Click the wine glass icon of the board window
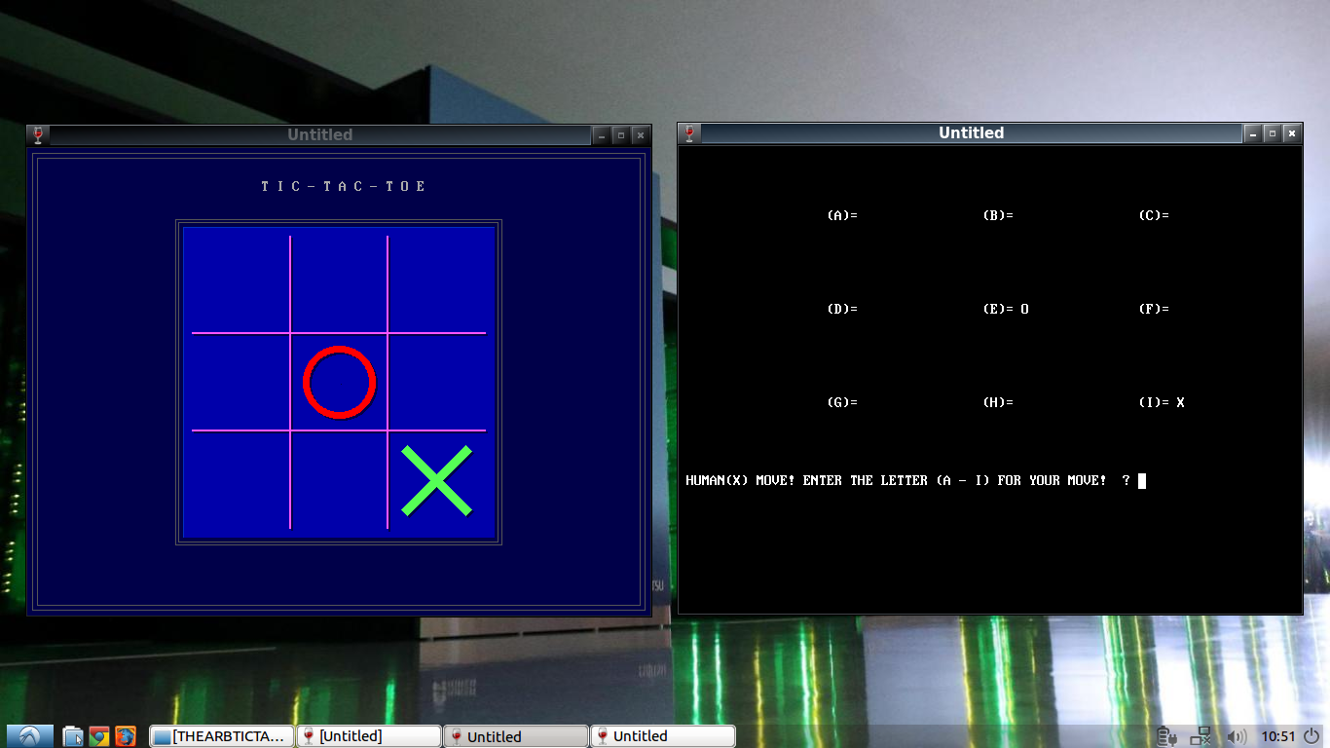Viewport: 1330px width, 748px height. pyautogui.click(x=39, y=135)
